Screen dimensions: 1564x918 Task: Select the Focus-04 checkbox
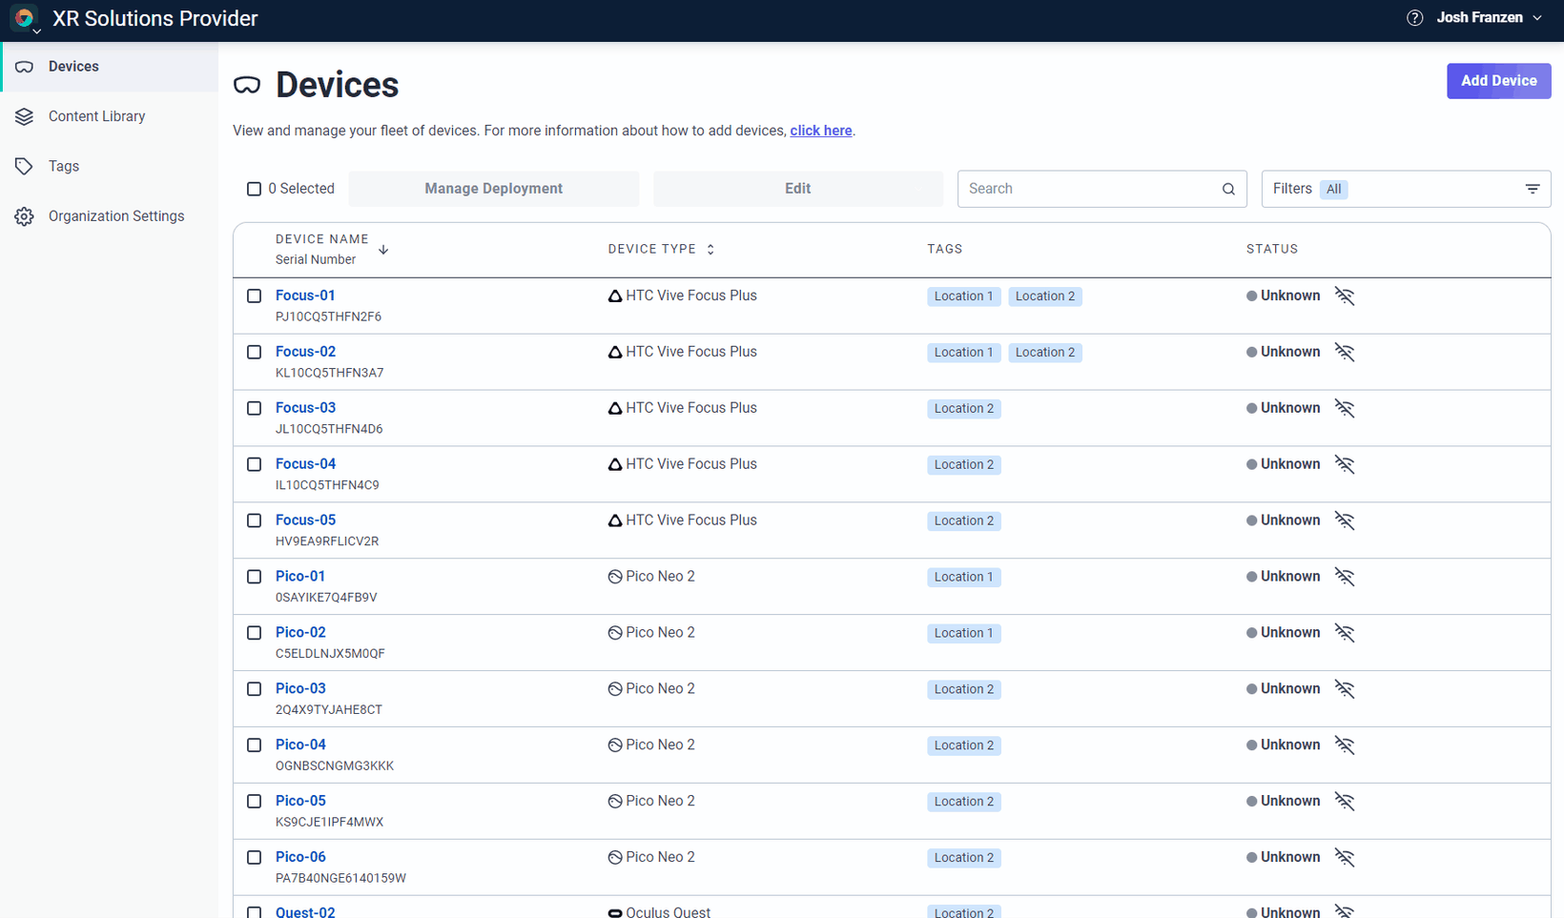point(254,464)
